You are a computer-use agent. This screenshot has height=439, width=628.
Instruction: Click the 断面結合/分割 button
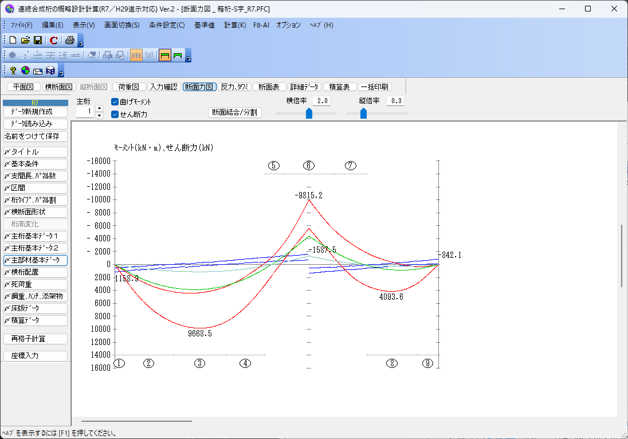tap(235, 112)
